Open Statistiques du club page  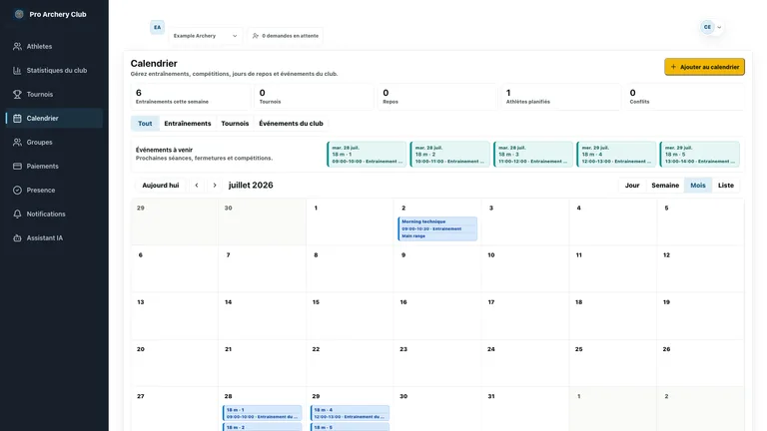click(54, 71)
